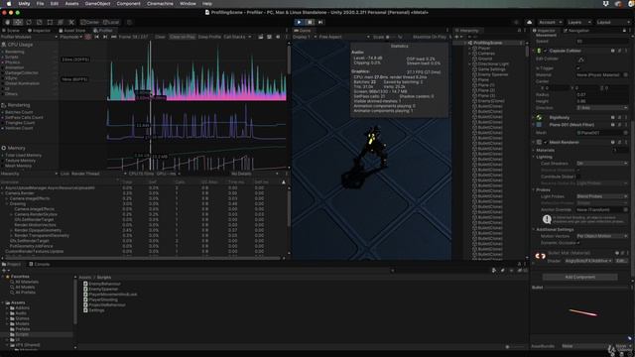Switch to the Console tab

point(40,265)
